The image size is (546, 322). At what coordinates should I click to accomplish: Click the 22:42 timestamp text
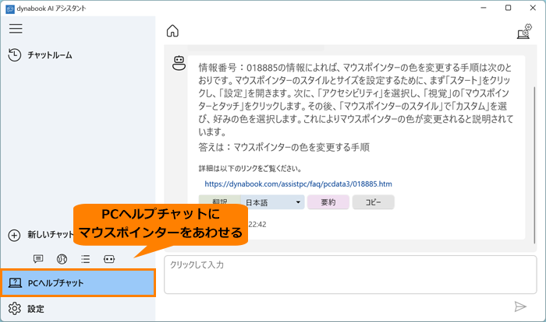coord(257,225)
